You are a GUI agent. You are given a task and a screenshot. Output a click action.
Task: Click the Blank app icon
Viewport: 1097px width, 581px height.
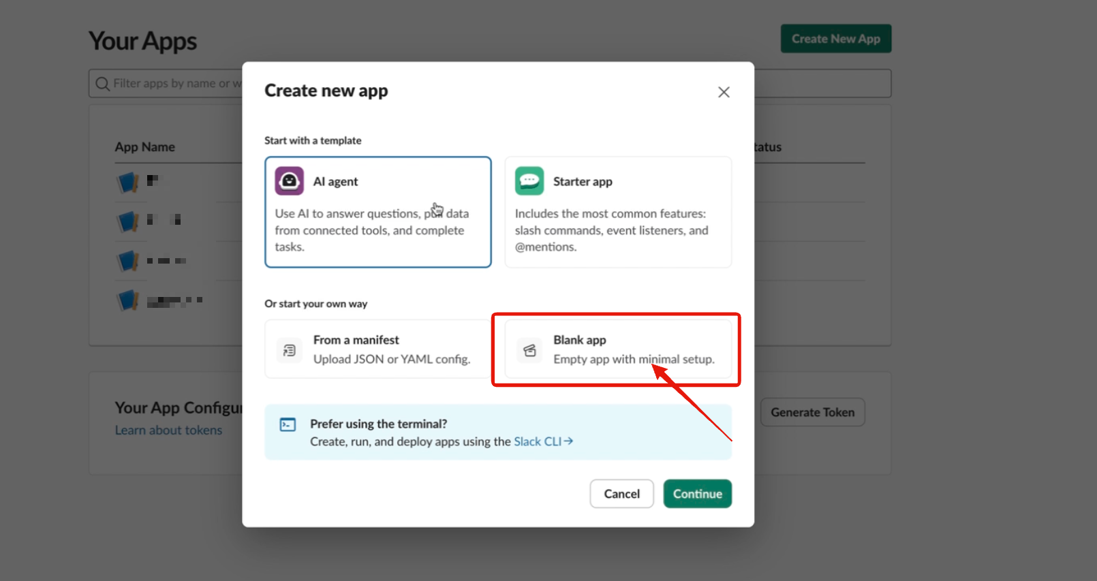click(x=529, y=350)
